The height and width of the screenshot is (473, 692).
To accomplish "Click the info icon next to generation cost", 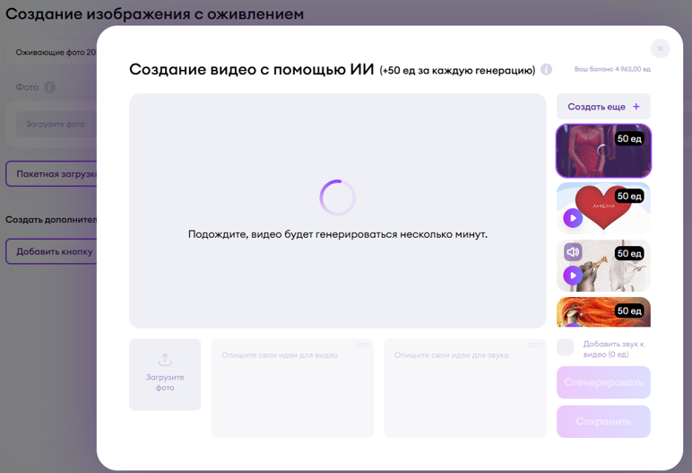I will pos(546,70).
